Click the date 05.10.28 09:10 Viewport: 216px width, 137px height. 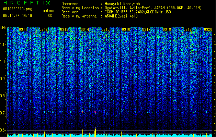[x=18, y=16]
